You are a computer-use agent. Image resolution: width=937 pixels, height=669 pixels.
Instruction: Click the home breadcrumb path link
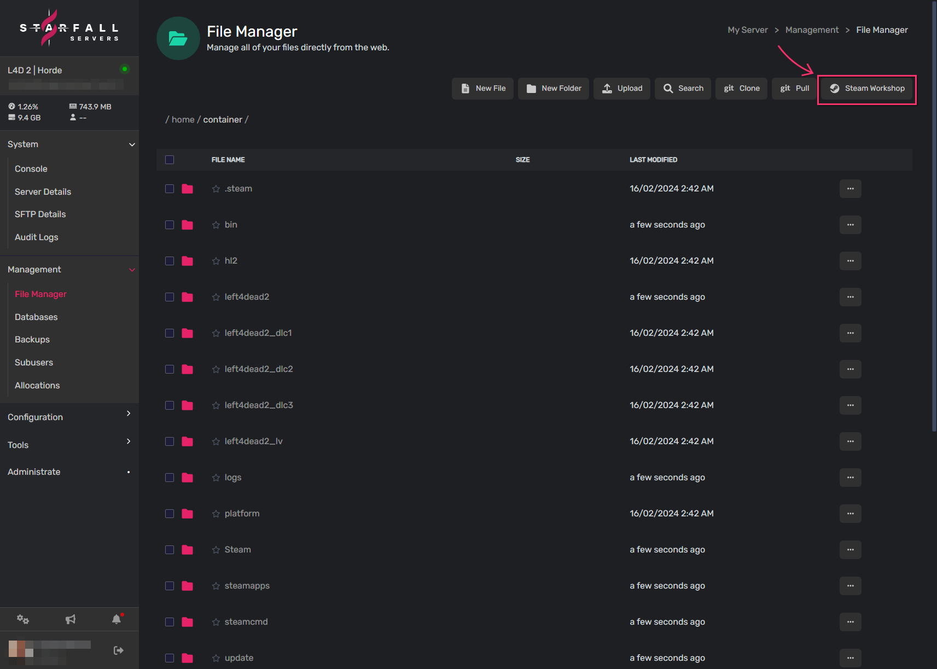183,120
